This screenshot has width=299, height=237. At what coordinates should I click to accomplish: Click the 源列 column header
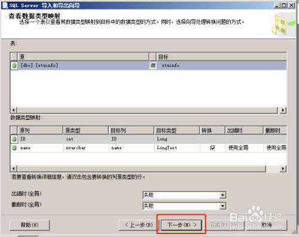point(40,131)
